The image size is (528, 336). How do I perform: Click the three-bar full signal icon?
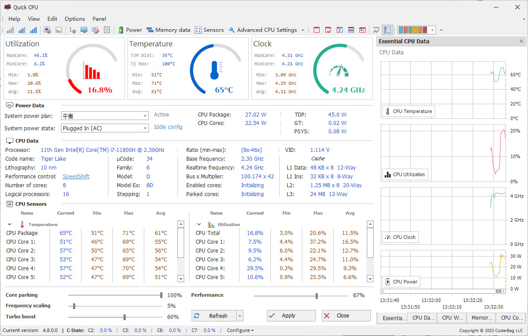(33, 30)
